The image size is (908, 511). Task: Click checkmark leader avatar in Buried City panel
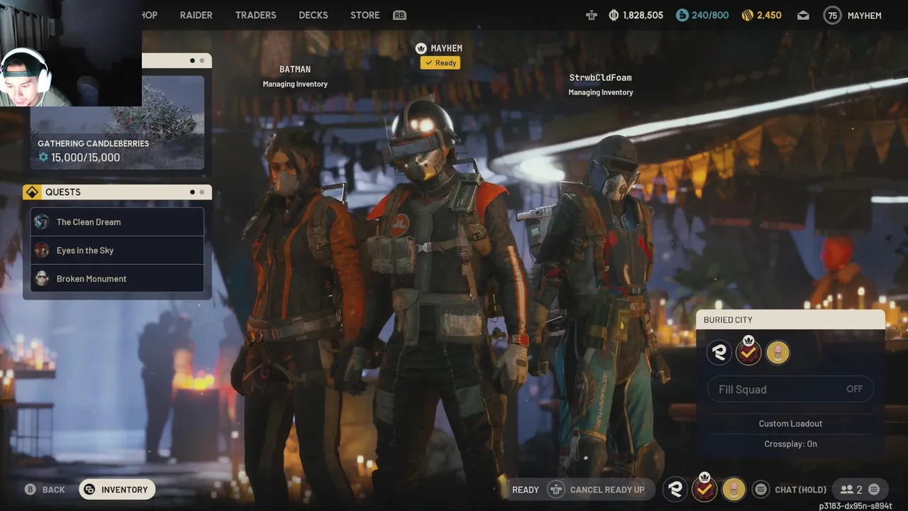(x=748, y=351)
